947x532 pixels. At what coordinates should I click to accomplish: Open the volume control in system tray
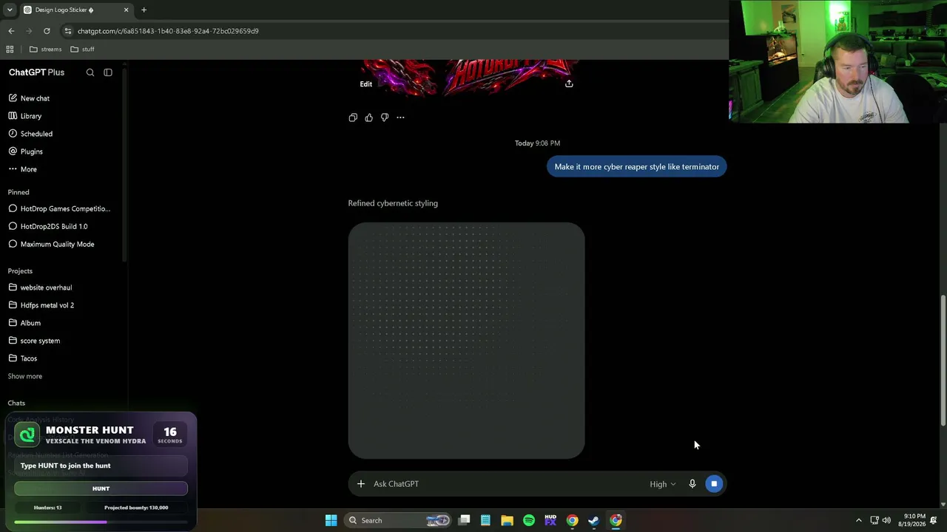pos(886,520)
